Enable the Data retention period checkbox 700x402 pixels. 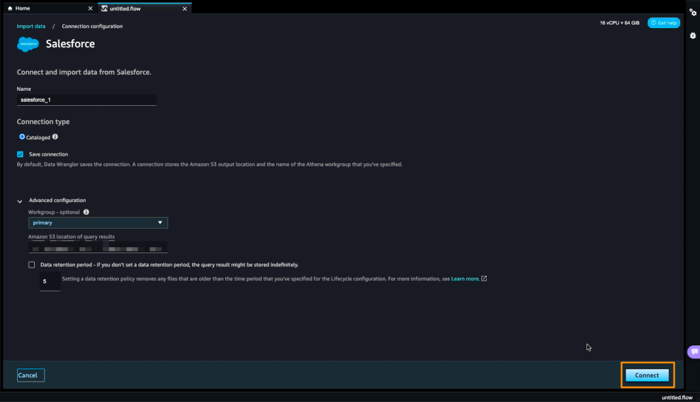pyautogui.click(x=31, y=264)
